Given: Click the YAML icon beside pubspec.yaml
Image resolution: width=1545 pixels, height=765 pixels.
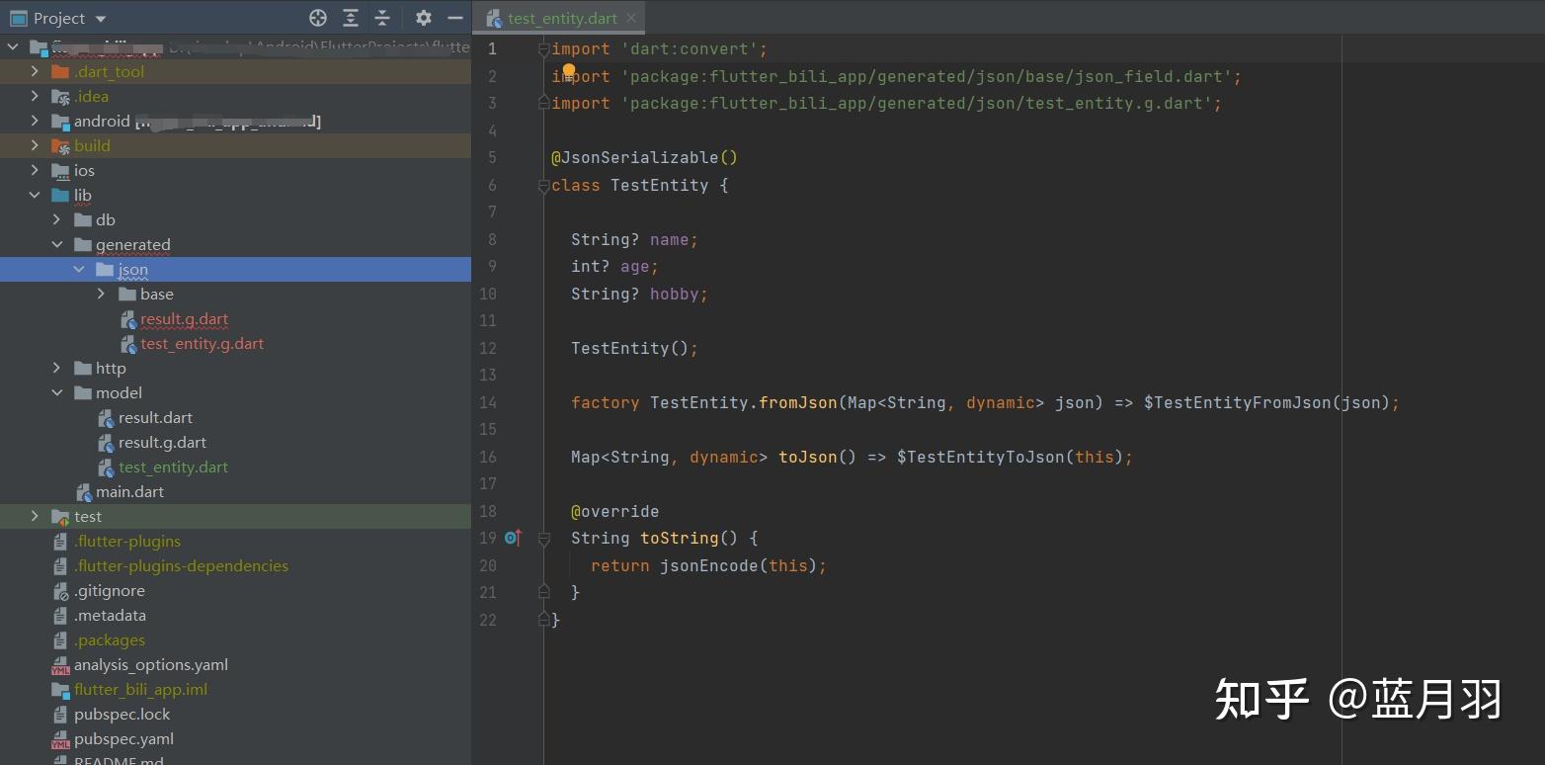Looking at the screenshot, I should pos(60,738).
